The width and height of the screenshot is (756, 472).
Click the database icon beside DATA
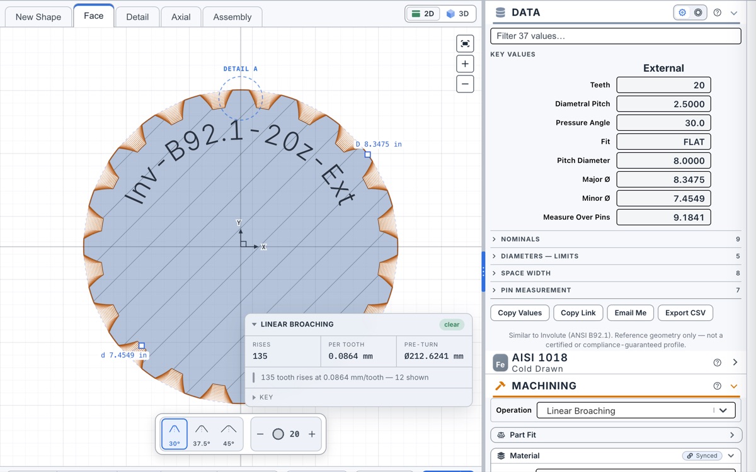pyautogui.click(x=501, y=13)
